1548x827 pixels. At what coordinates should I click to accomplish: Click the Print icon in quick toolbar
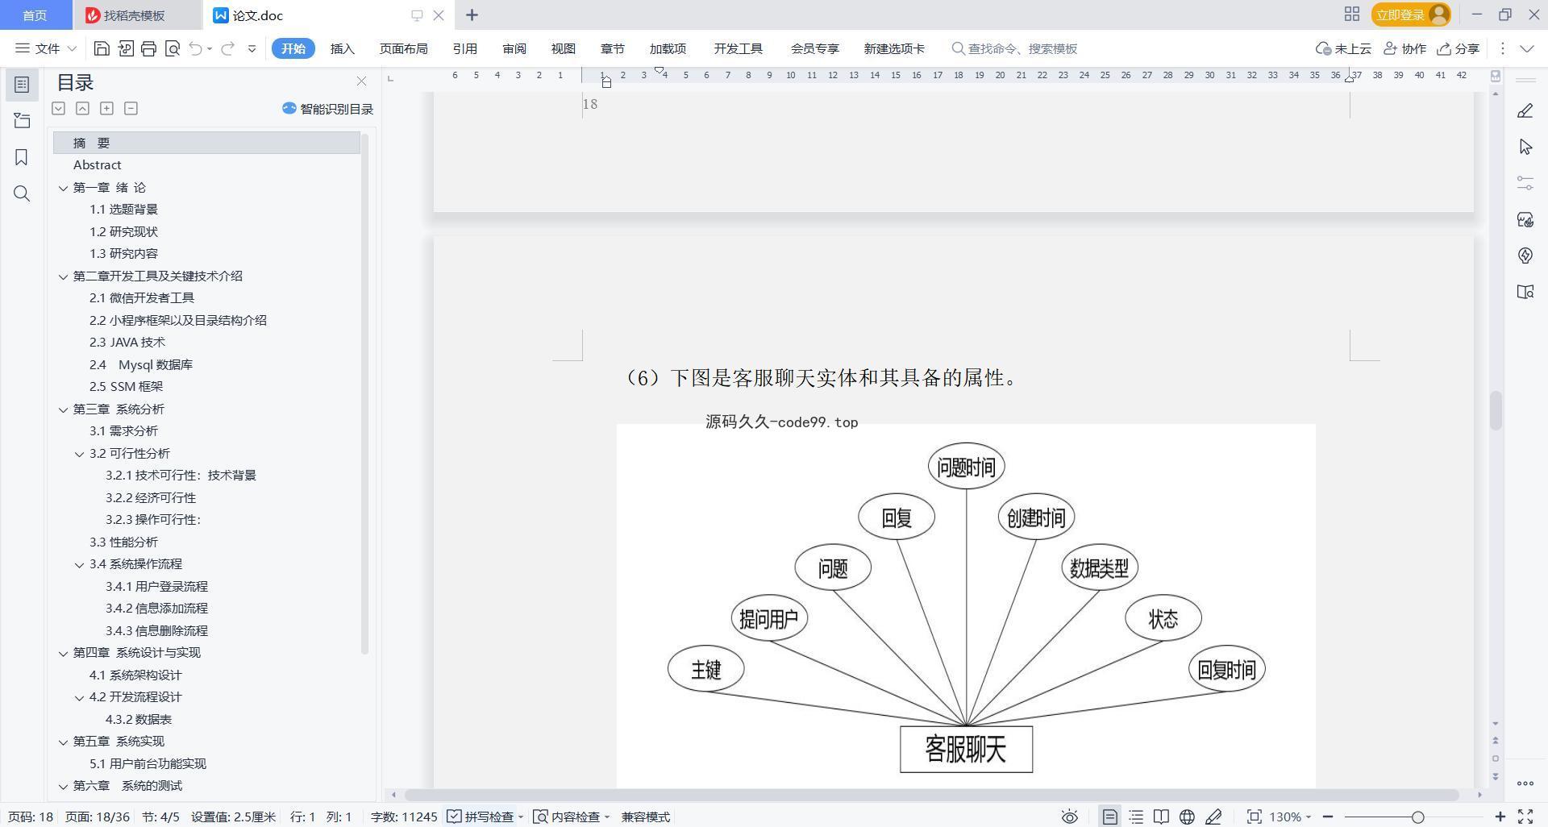click(148, 49)
